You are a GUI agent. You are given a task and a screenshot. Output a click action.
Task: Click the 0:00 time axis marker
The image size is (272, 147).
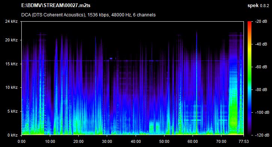[21, 142]
